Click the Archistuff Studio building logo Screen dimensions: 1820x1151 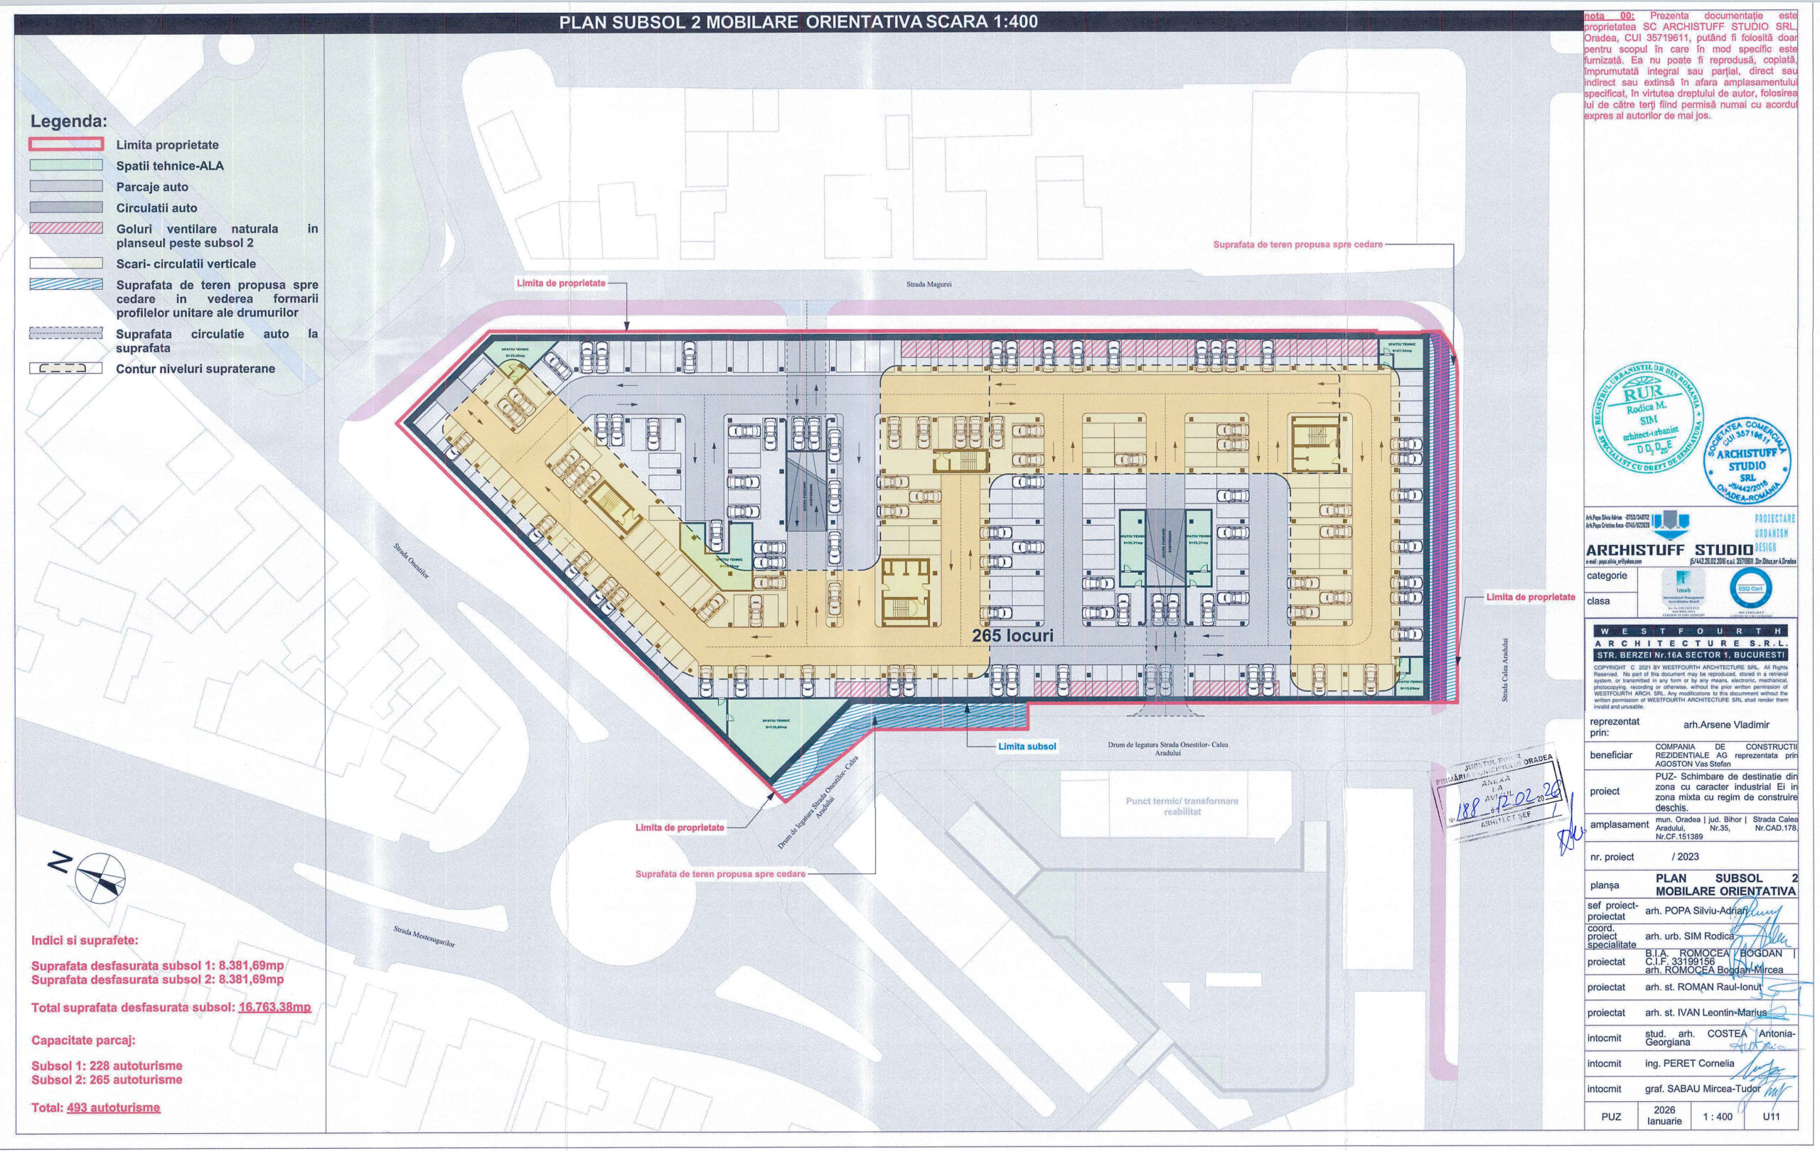pos(1671,525)
